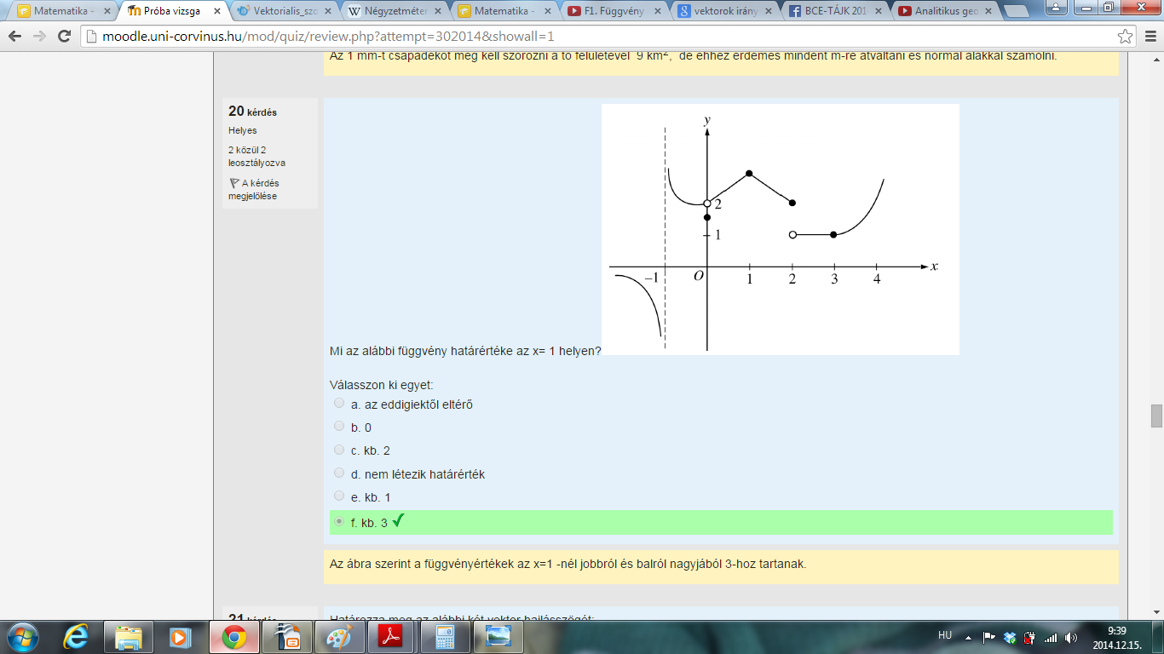
Task: Click the Windows Start button
Action: point(22,636)
